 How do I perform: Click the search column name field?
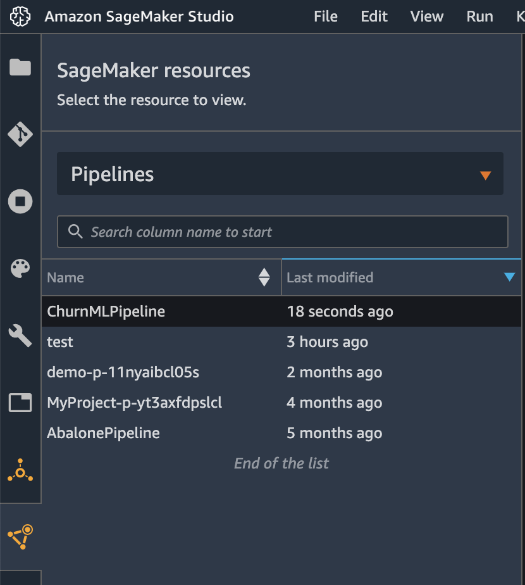tap(283, 232)
